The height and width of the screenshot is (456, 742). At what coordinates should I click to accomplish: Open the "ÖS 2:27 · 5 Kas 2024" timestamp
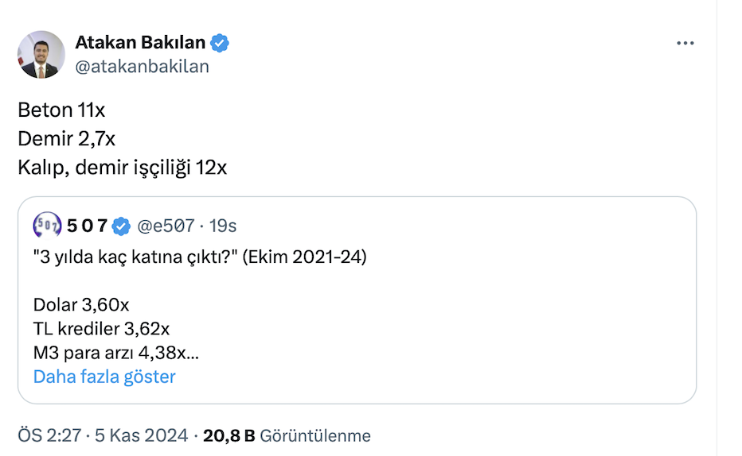(103, 435)
